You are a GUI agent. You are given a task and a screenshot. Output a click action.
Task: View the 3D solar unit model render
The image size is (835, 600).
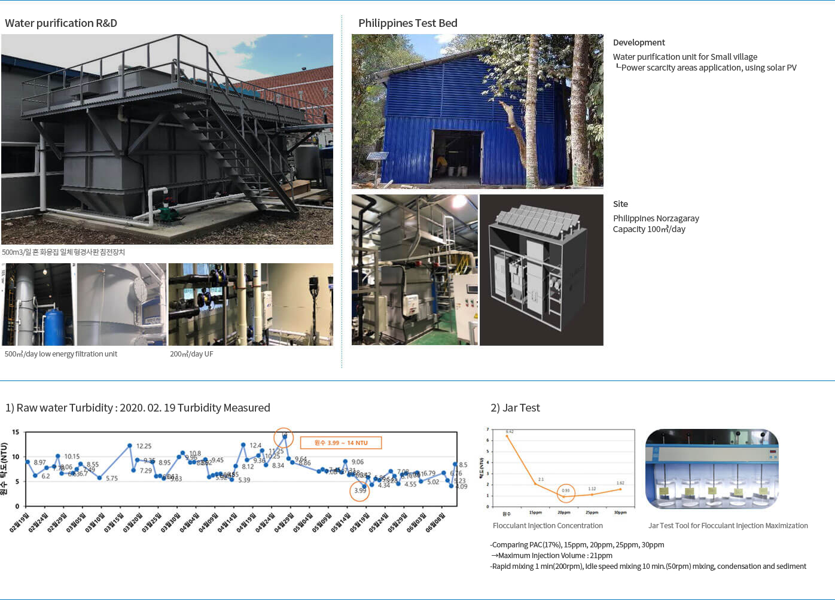coord(541,270)
